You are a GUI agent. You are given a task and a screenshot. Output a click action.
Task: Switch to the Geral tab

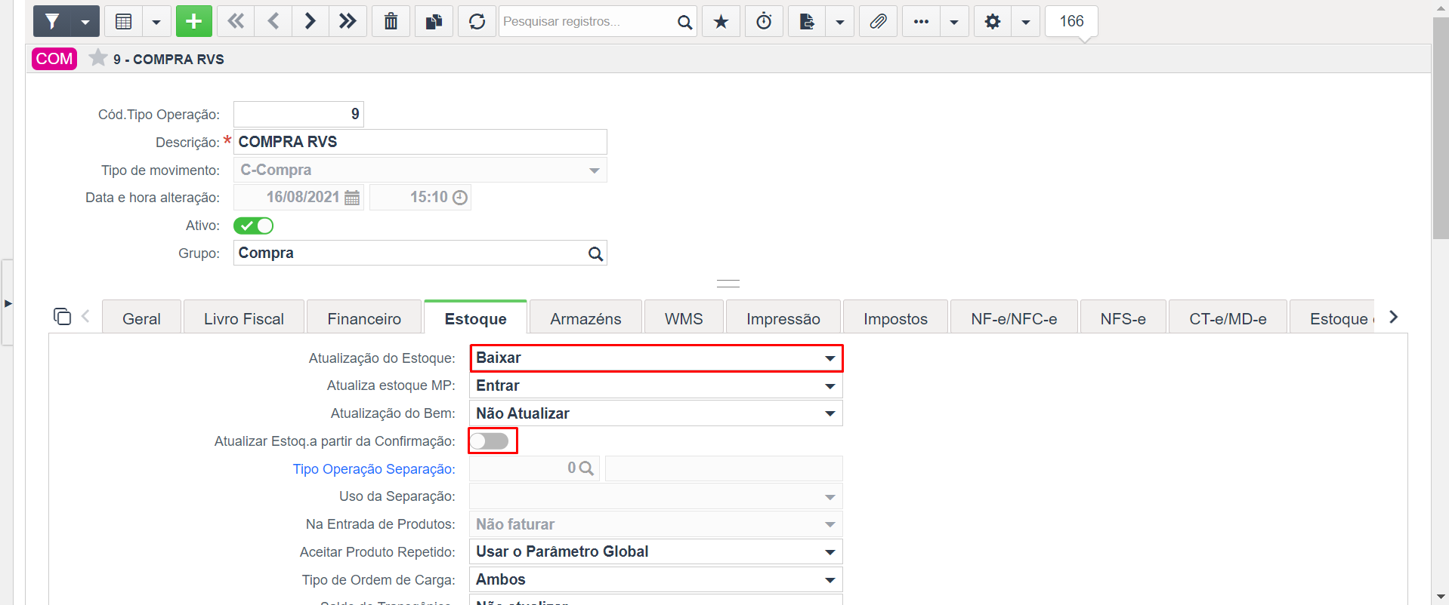point(141,318)
